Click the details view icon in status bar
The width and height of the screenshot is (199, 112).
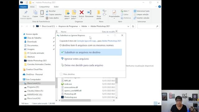pos(155,103)
